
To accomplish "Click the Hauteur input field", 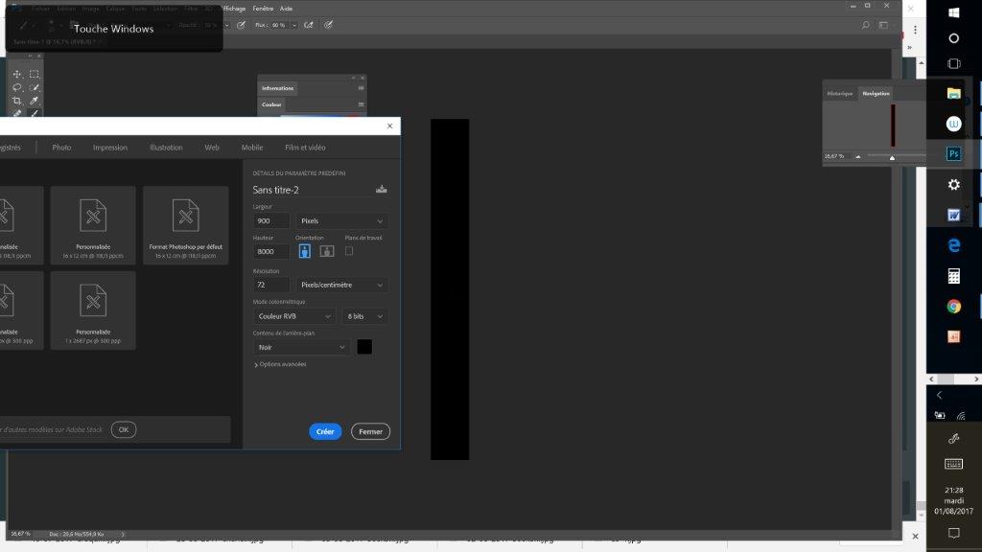I will point(271,252).
